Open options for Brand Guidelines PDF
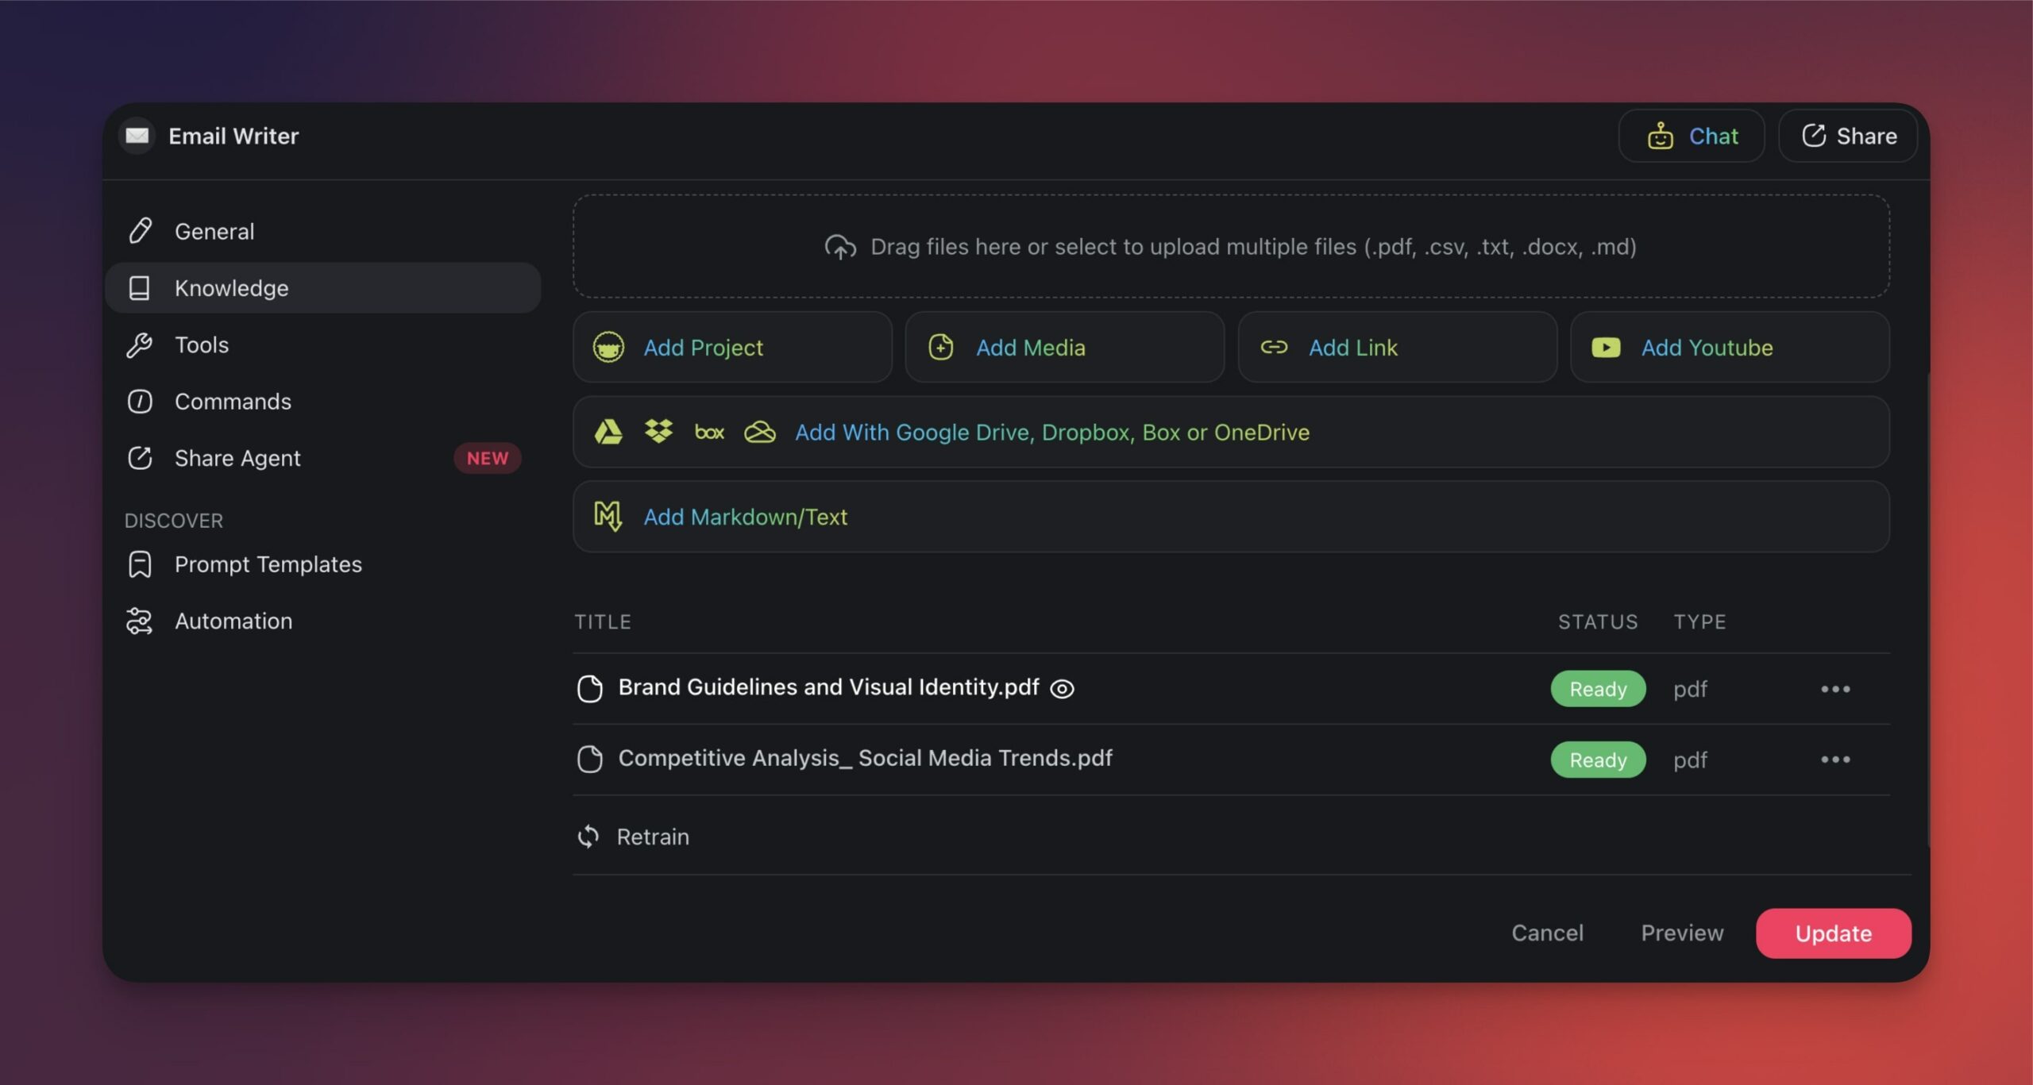 (x=1835, y=687)
